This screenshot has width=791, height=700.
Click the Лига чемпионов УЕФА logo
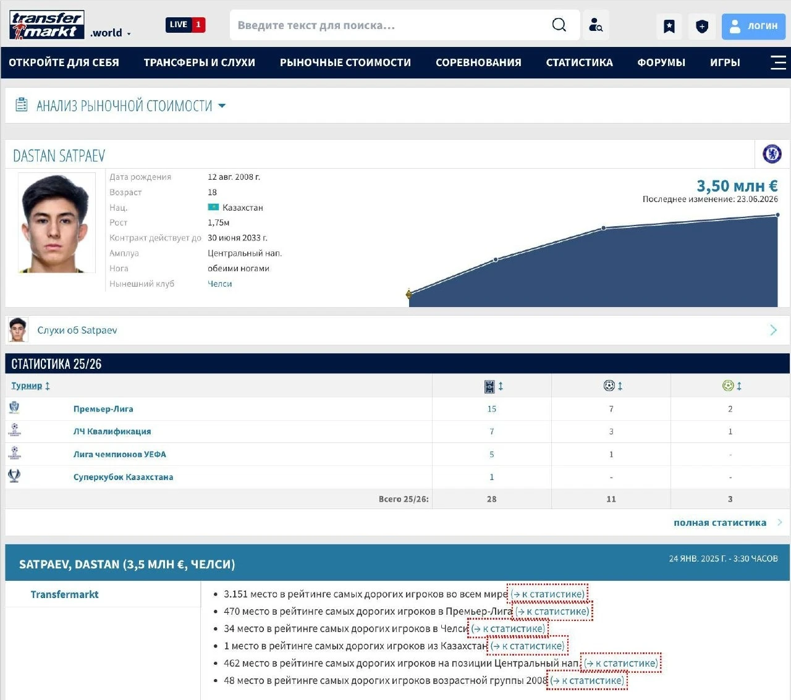pos(14,453)
